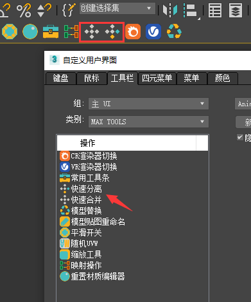
Task: Click the colored 快速分离 toolbar icon
Action: 112,32
